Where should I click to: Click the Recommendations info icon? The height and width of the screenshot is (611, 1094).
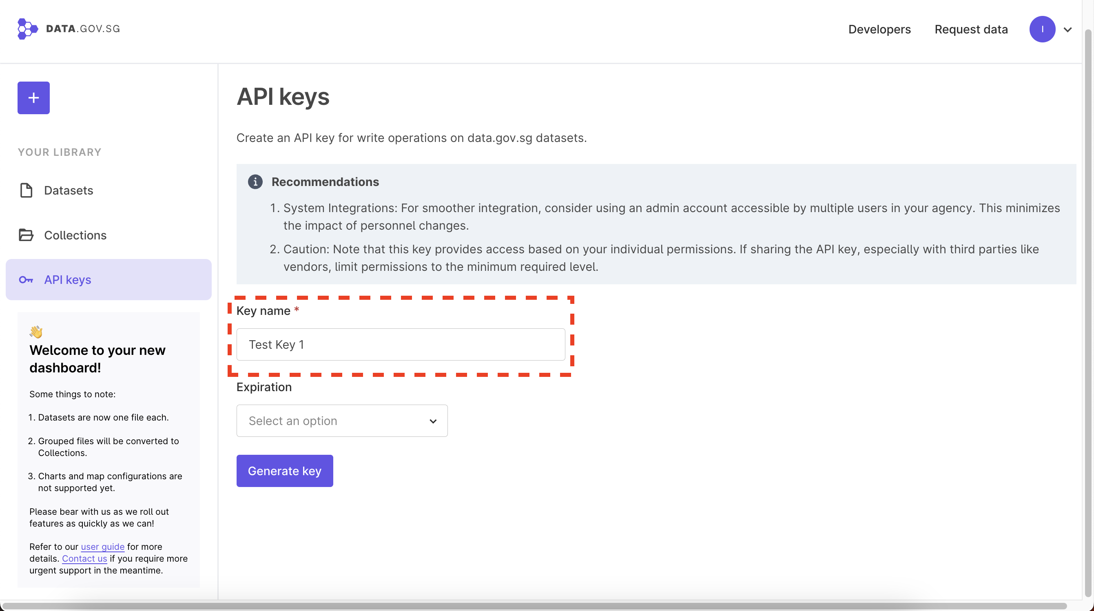coord(255,182)
